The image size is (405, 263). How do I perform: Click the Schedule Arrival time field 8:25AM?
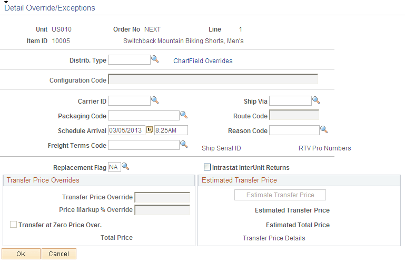(171, 130)
